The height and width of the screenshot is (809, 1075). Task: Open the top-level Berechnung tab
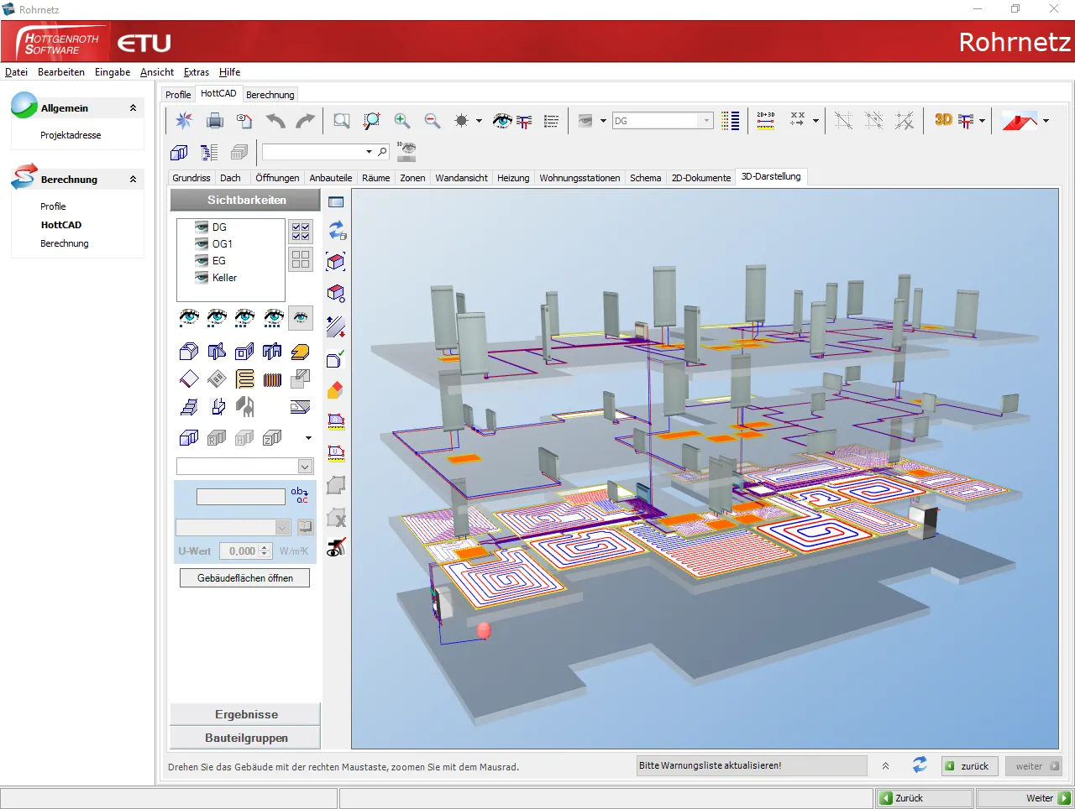(270, 95)
